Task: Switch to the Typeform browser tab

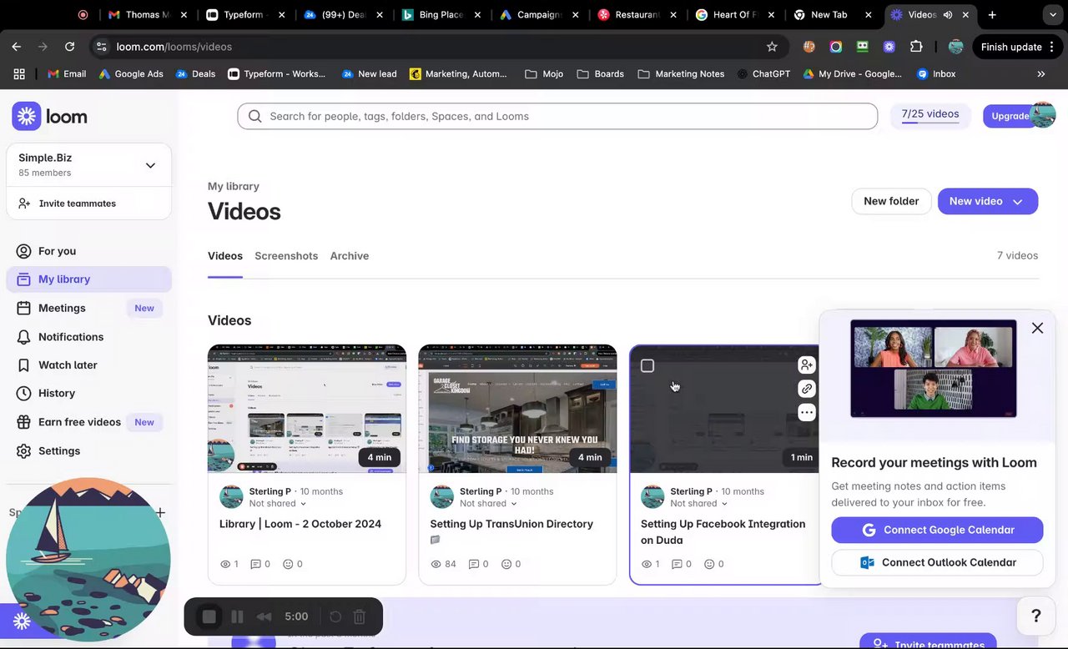Action: point(246,14)
